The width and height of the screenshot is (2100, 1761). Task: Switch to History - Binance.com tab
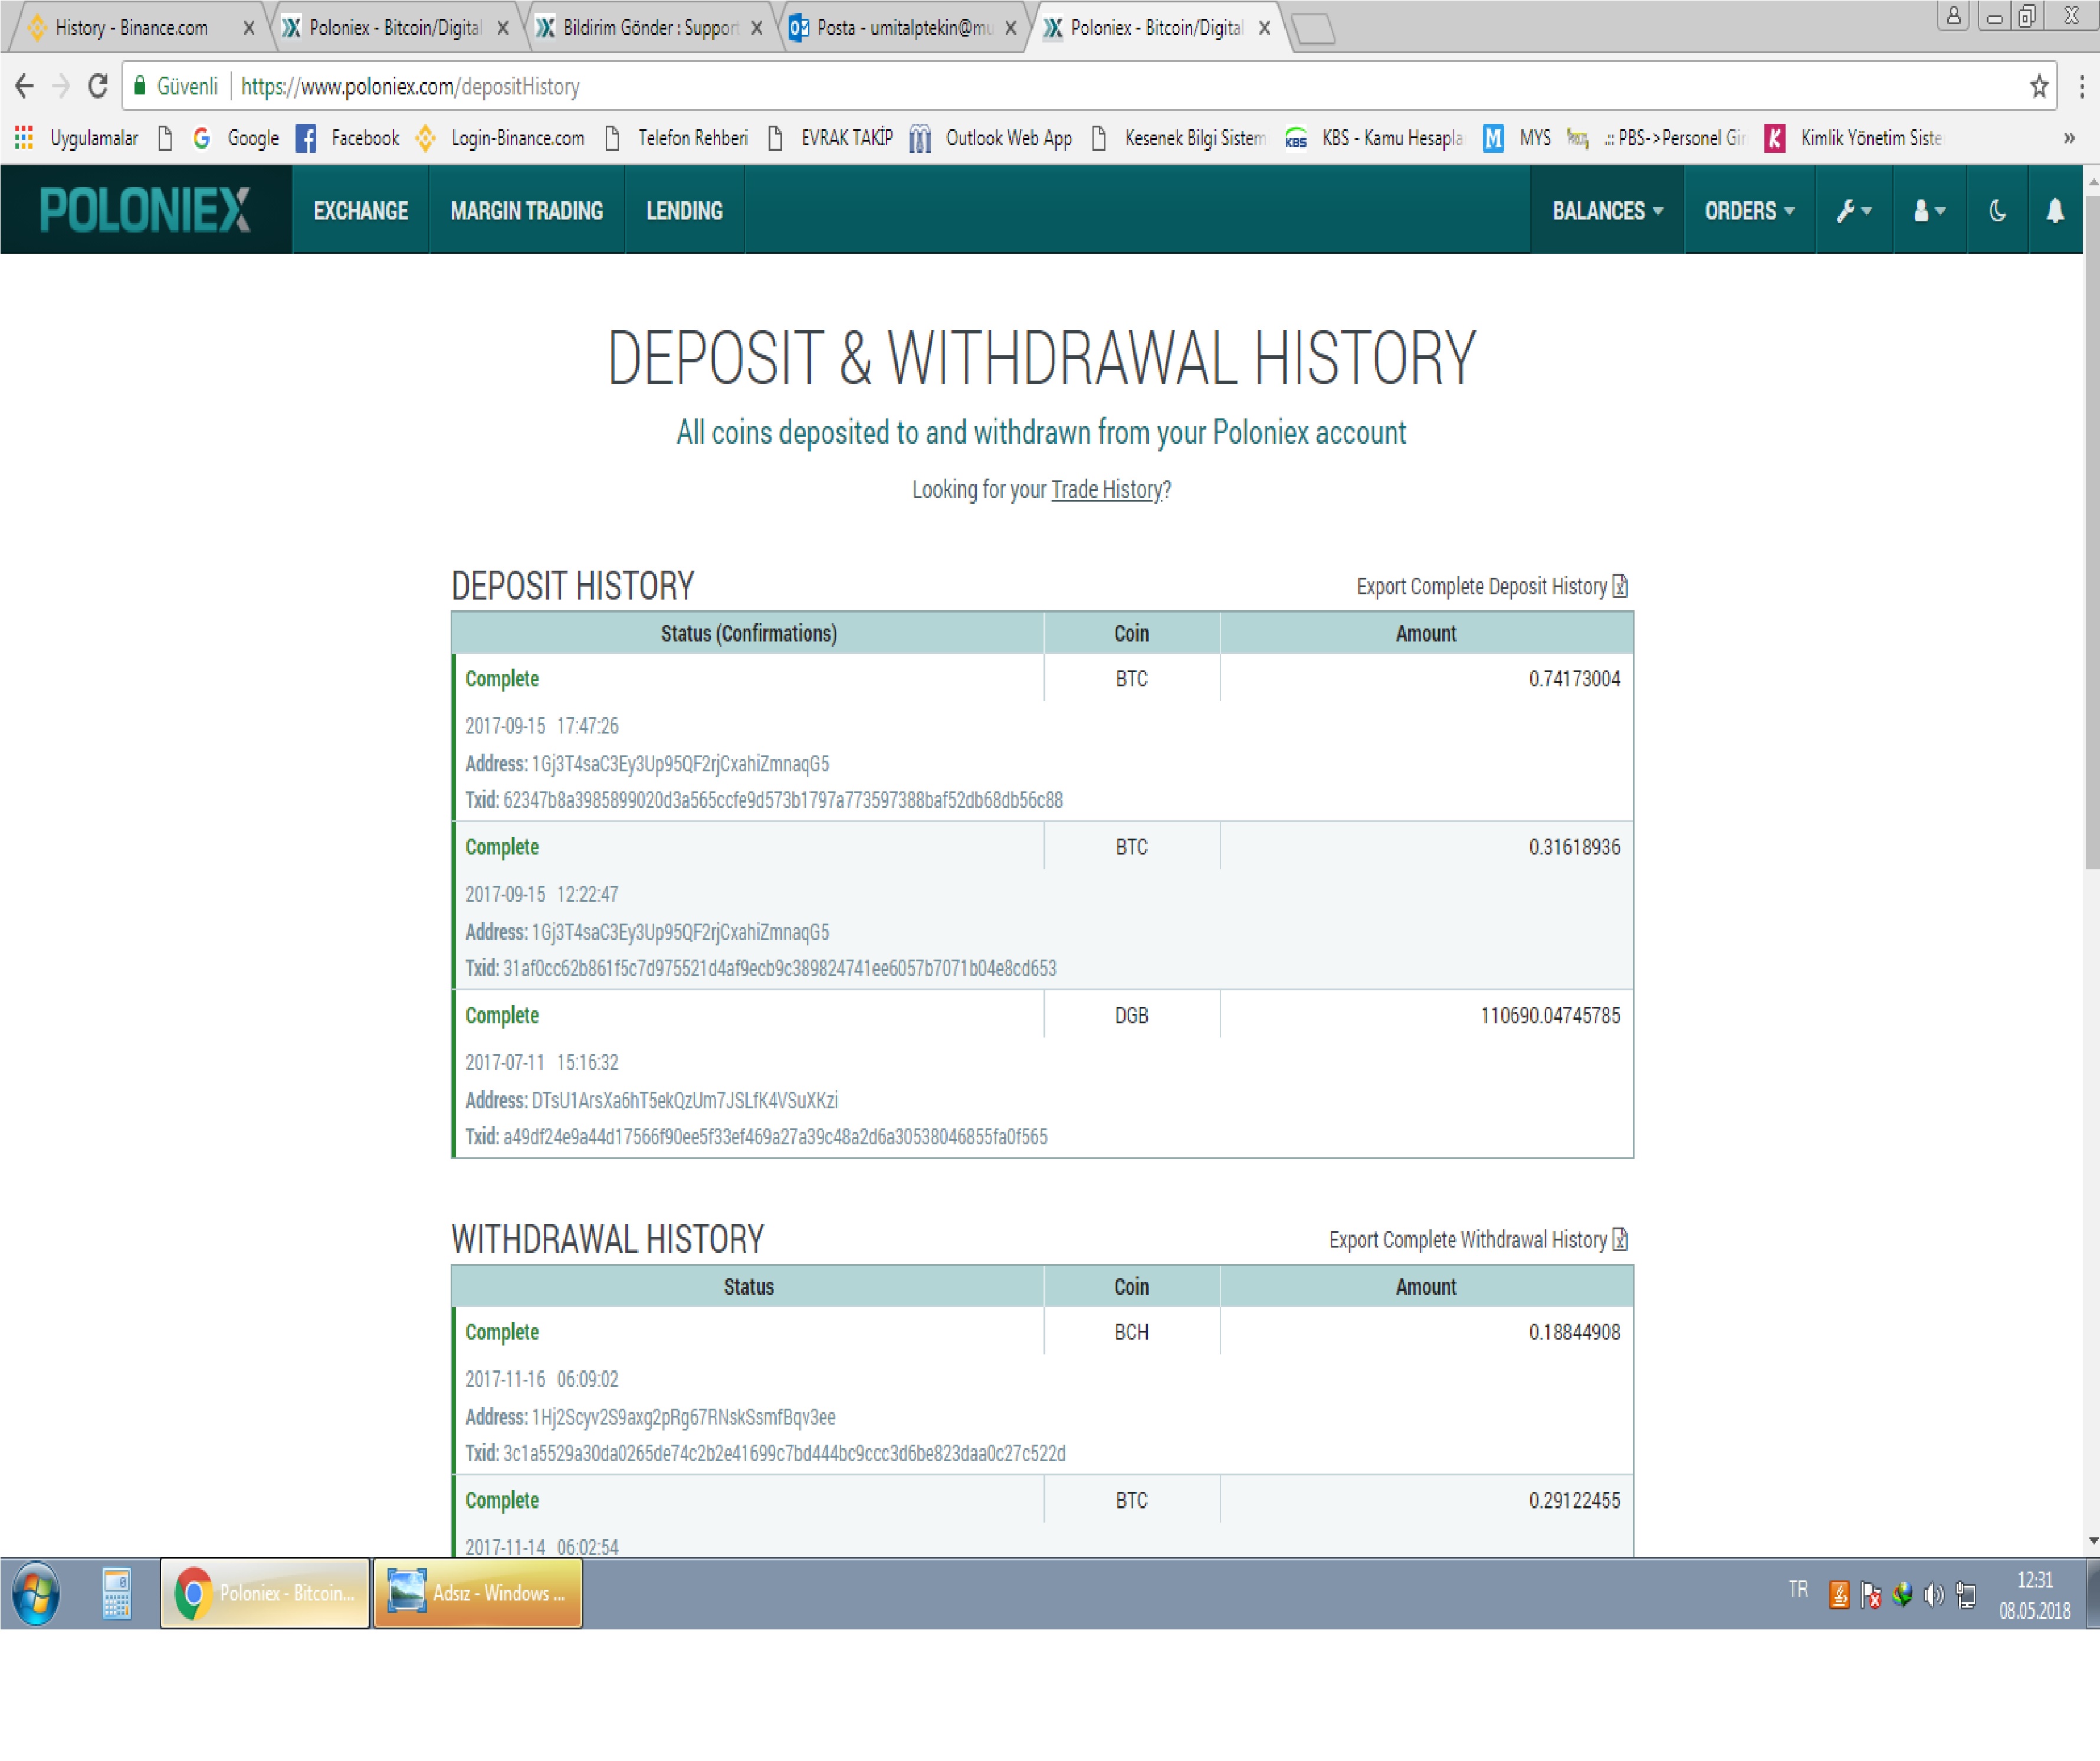[131, 28]
